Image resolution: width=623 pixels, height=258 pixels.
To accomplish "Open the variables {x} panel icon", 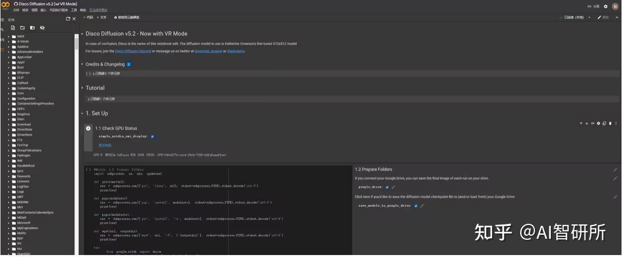I will [2, 40].
